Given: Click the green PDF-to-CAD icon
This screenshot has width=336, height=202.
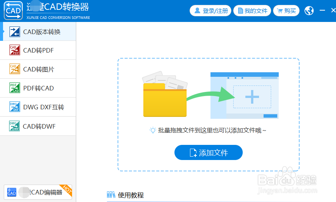Looking at the screenshot, I should click(15, 88).
